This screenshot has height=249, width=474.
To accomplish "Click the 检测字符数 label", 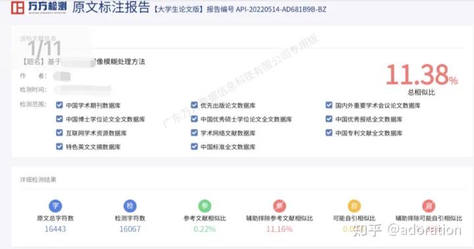I will pyautogui.click(x=130, y=218).
